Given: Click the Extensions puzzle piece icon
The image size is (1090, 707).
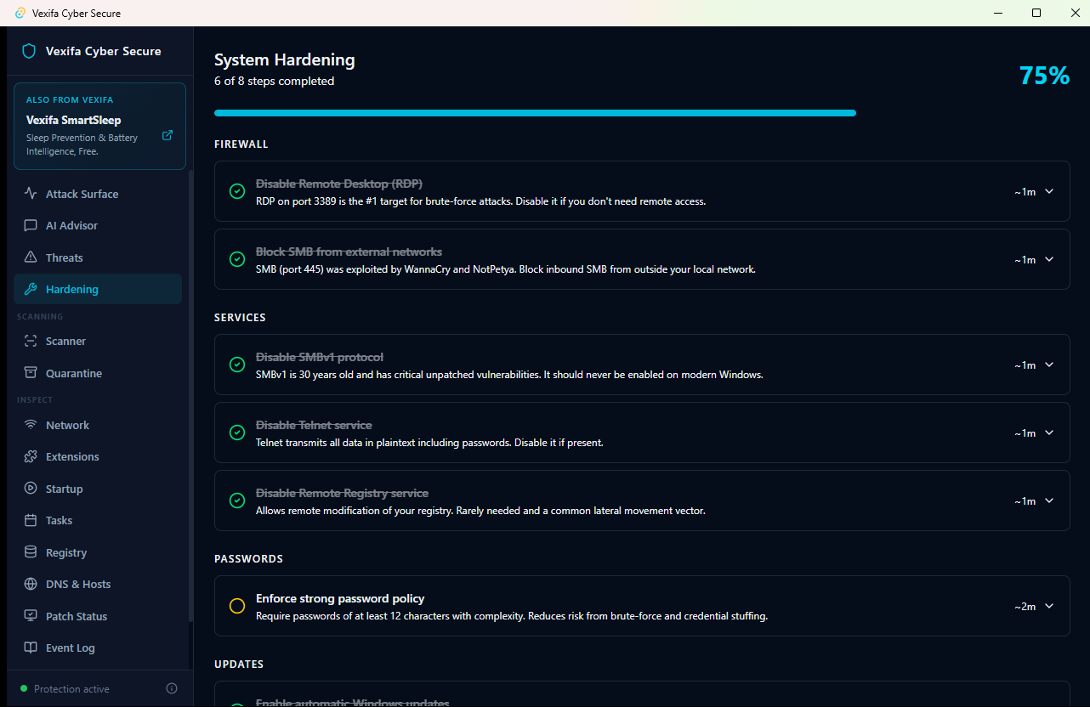Looking at the screenshot, I should click(31, 456).
